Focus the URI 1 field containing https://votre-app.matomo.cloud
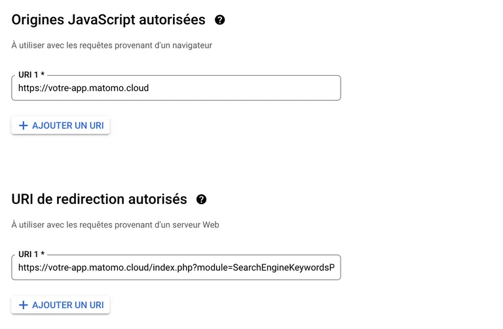This screenshot has width=503, height=329. (176, 88)
